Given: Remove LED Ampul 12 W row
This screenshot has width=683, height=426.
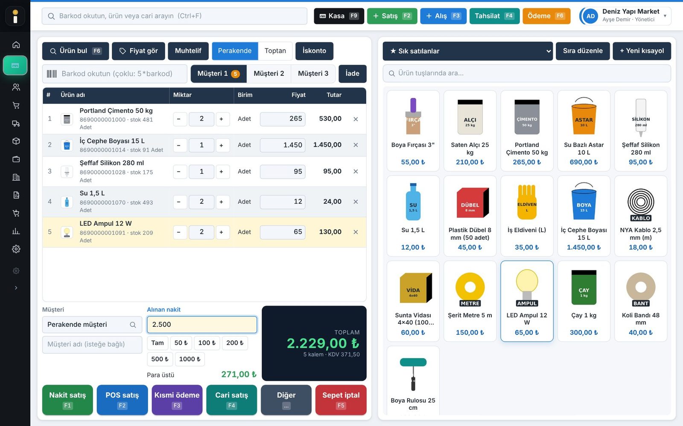Looking at the screenshot, I should 356,232.
